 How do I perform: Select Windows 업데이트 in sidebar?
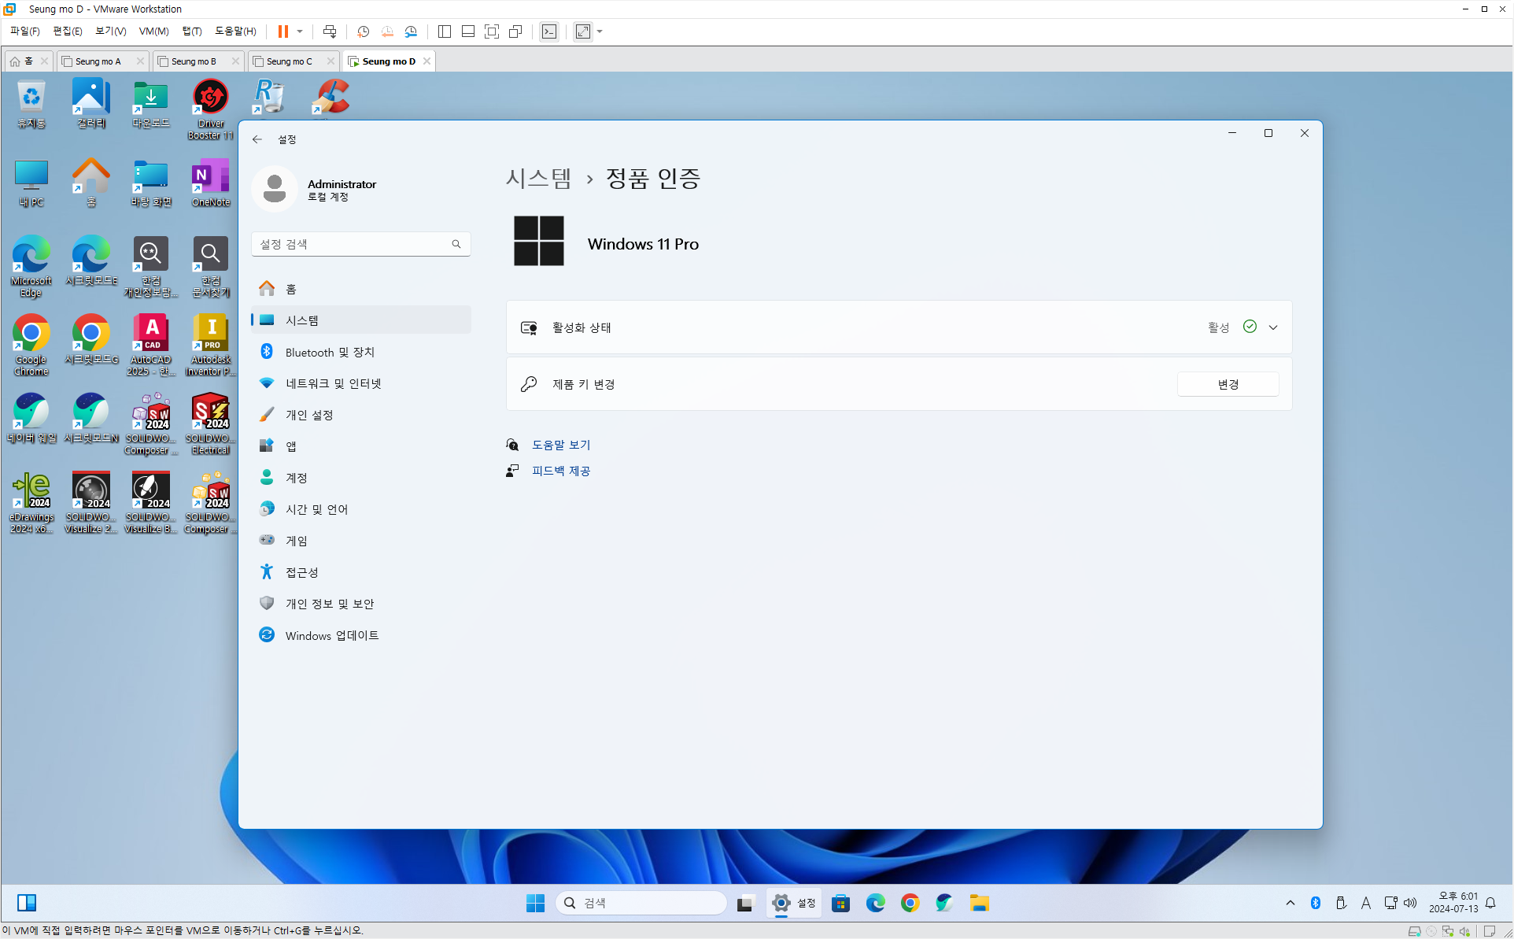click(331, 635)
